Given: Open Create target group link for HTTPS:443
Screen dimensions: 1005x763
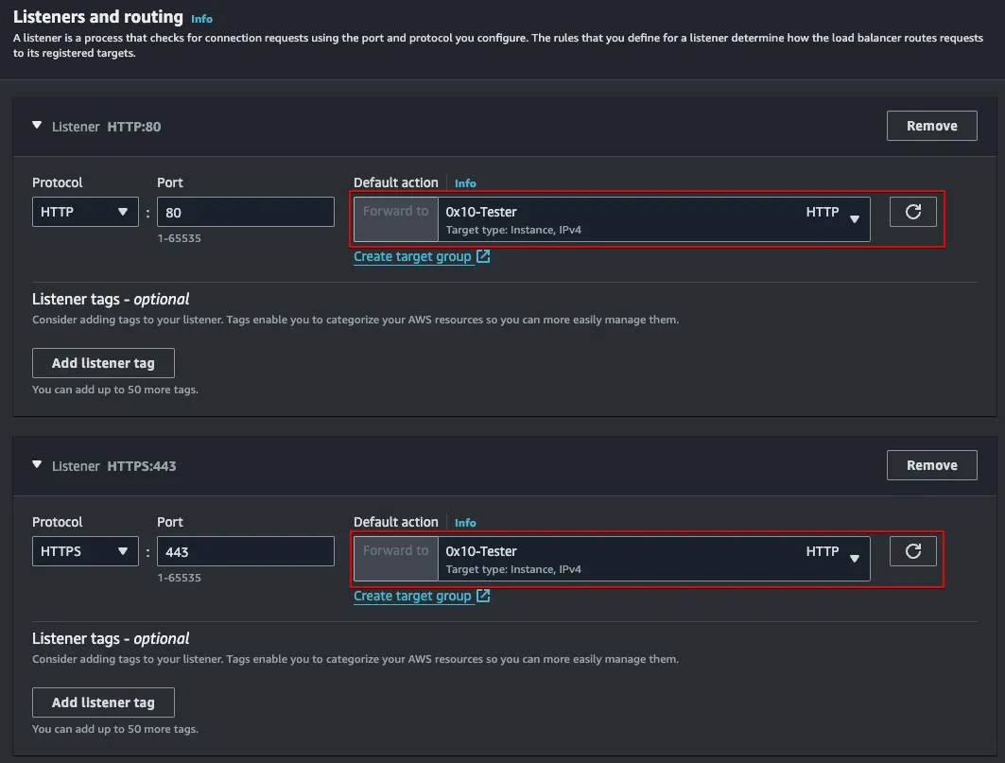Looking at the screenshot, I should click(412, 596).
